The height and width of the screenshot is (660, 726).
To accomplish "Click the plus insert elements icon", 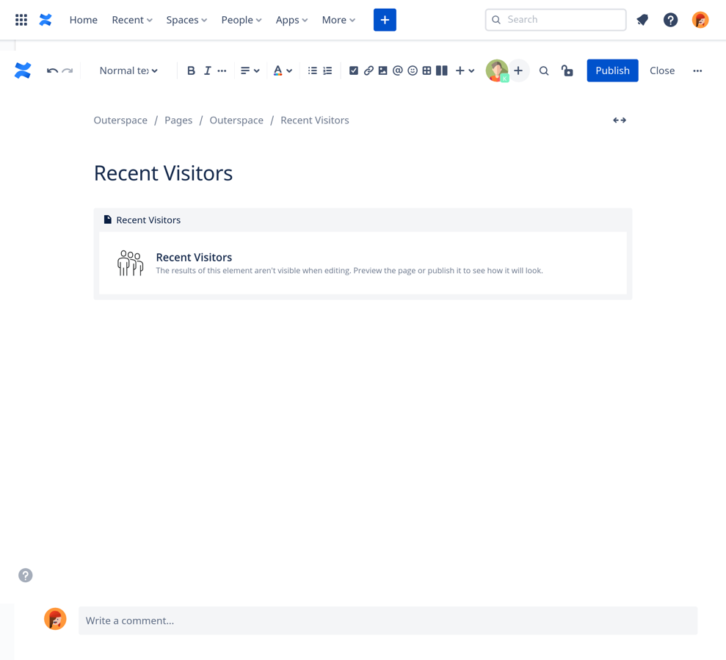I will [460, 70].
